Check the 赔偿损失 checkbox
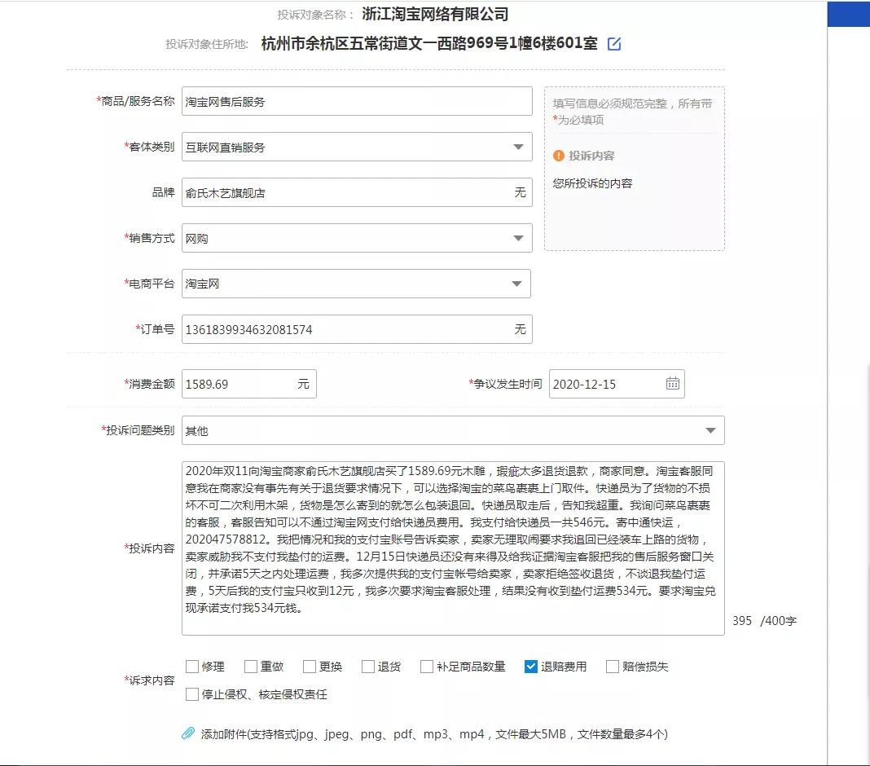870x766 pixels. 613,666
